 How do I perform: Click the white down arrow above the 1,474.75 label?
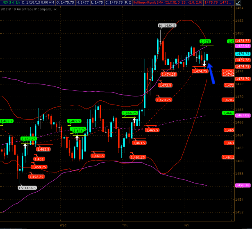204,63
